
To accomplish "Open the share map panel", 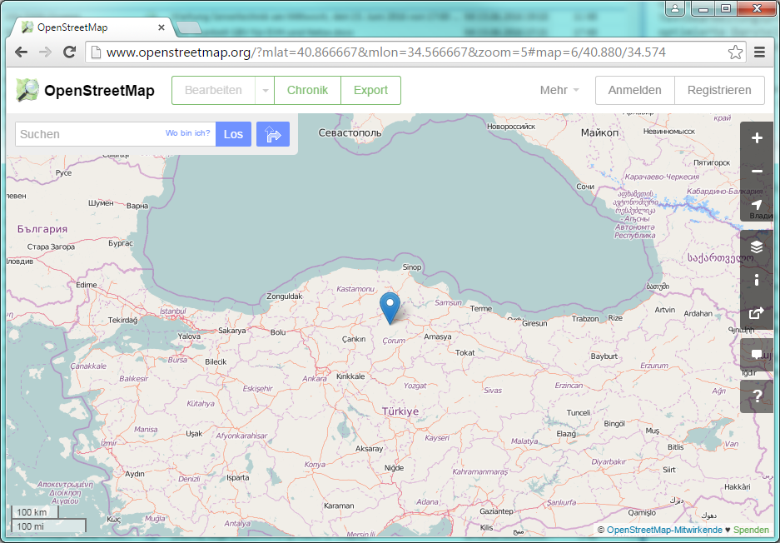I will (756, 313).
